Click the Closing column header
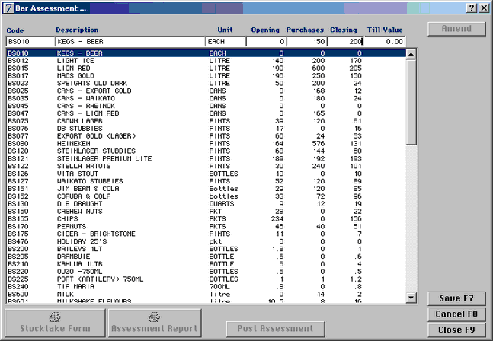This screenshot has height=341, width=493. tap(344, 30)
